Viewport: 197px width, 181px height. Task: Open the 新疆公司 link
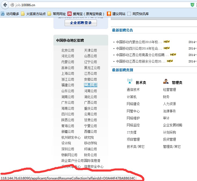tap(68, 132)
